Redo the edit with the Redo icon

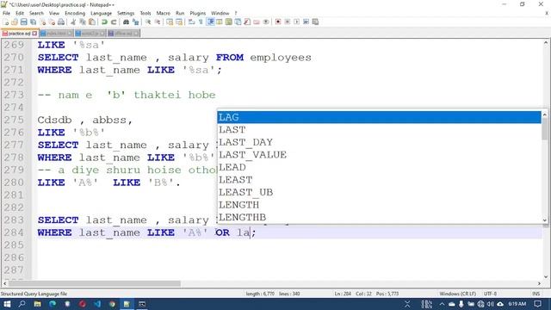114,22
